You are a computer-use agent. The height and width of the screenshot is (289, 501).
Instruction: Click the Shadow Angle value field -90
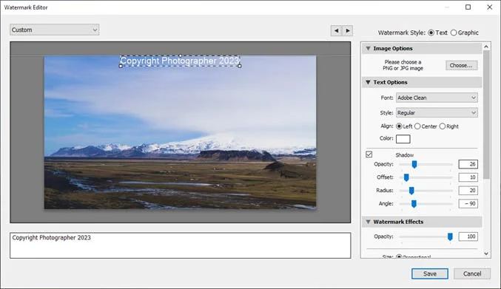[x=468, y=203]
